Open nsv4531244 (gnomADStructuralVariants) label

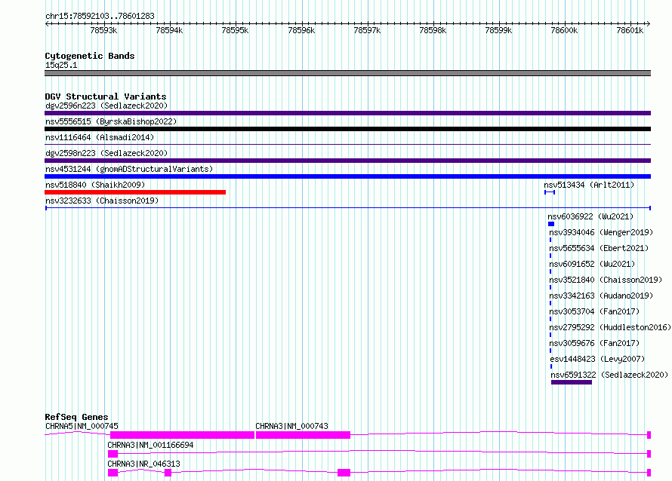pos(129,169)
